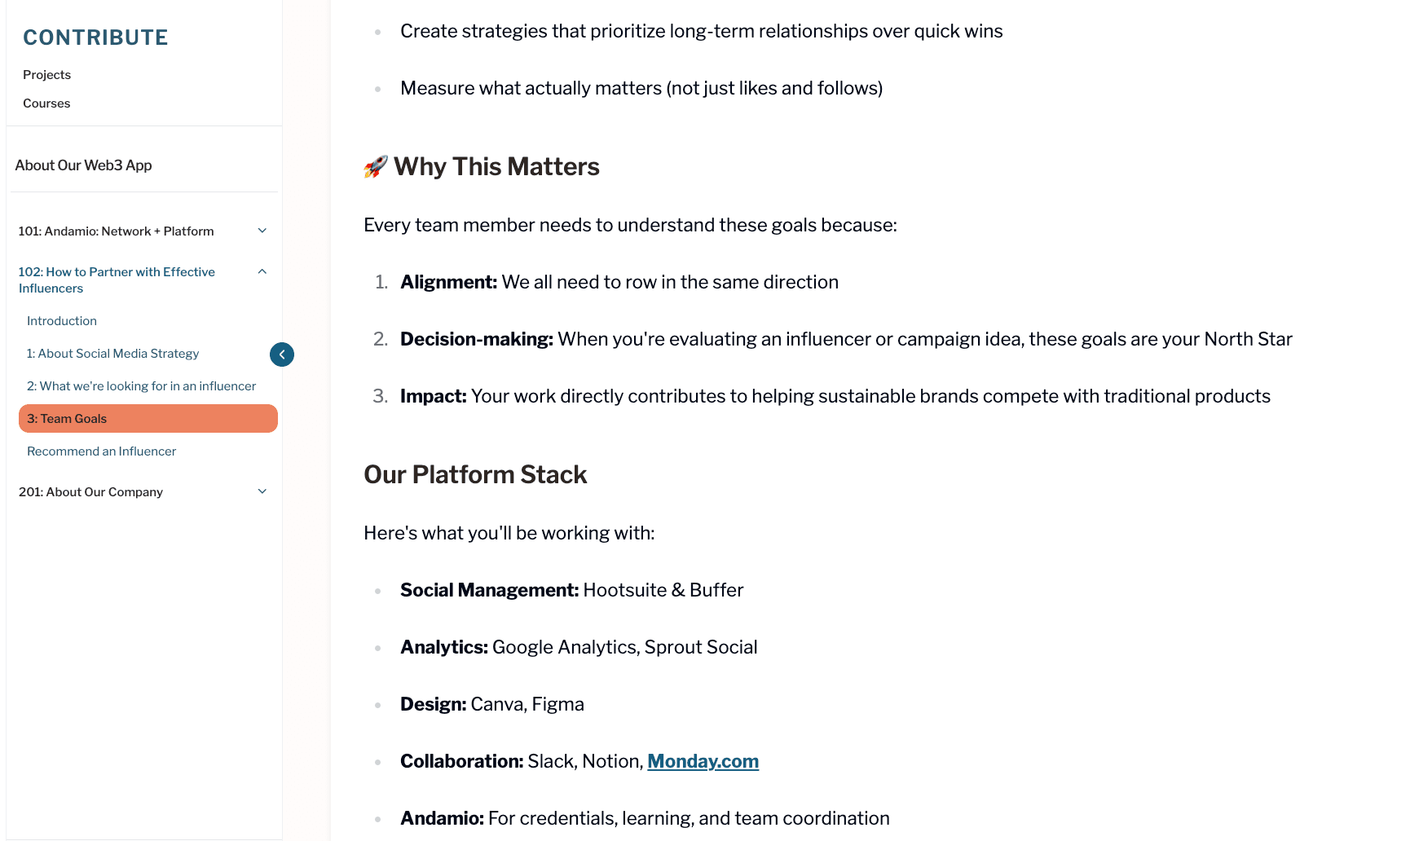Open the Projects page from the sidebar

coord(47,75)
